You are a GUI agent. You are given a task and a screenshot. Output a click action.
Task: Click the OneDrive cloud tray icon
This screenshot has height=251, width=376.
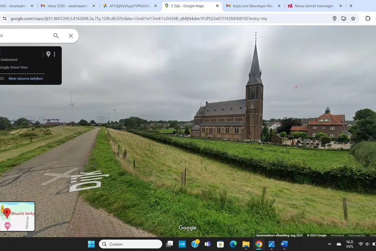339,244
